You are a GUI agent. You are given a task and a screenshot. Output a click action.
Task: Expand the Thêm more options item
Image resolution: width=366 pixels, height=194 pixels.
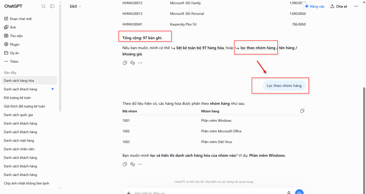[x=11, y=61]
